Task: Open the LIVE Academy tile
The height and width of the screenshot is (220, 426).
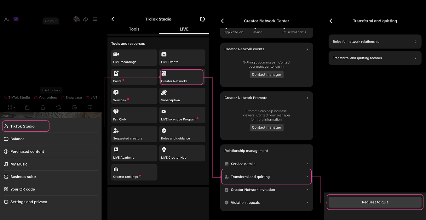Action: 134,153
